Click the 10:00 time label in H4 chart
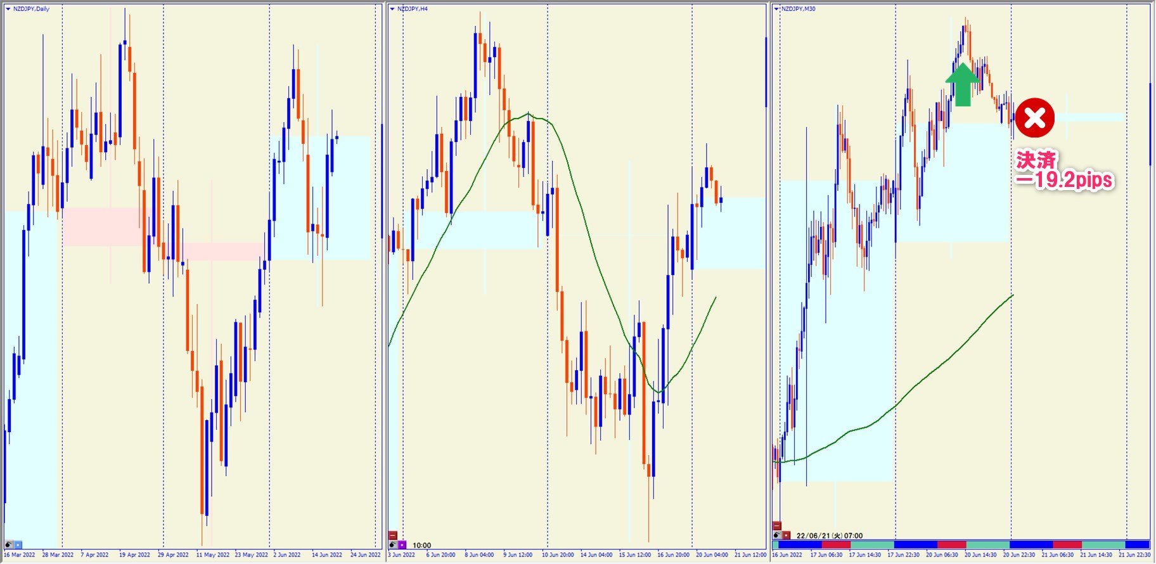The width and height of the screenshot is (1156, 564). click(x=421, y=545)
